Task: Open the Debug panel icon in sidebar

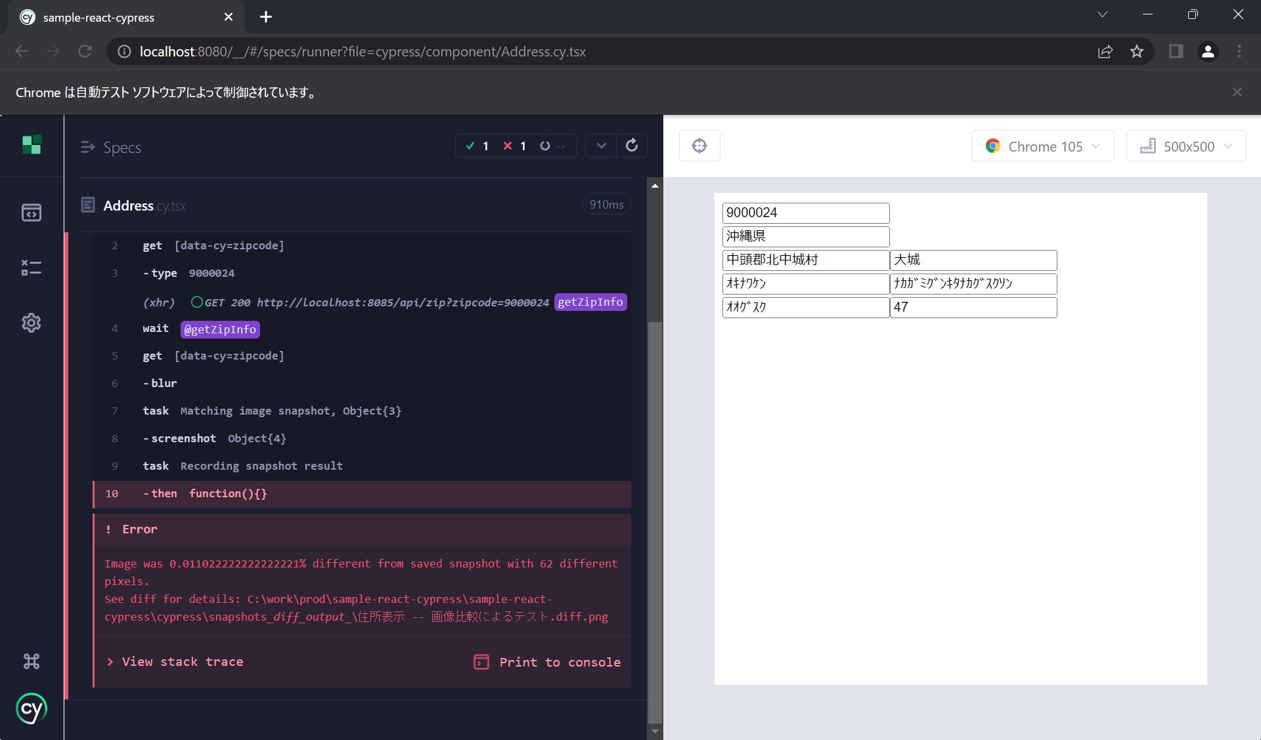Action: [32, 268]
